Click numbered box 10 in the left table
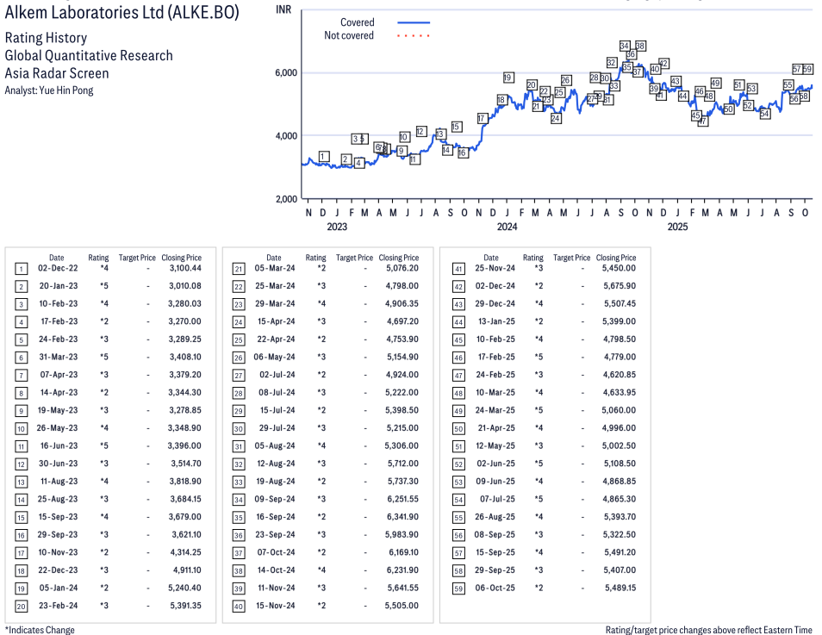Viewport: 822px width, 635px height. [21, 428]
